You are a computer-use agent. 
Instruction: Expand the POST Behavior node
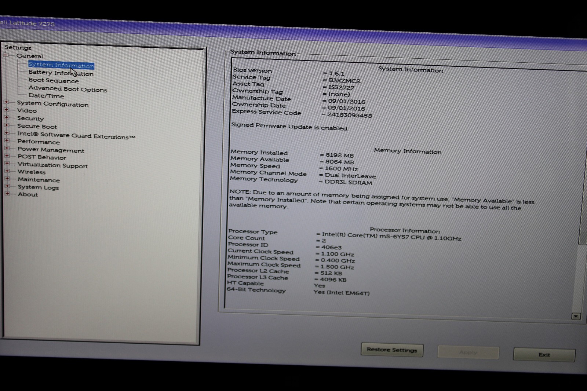(7, 156)
